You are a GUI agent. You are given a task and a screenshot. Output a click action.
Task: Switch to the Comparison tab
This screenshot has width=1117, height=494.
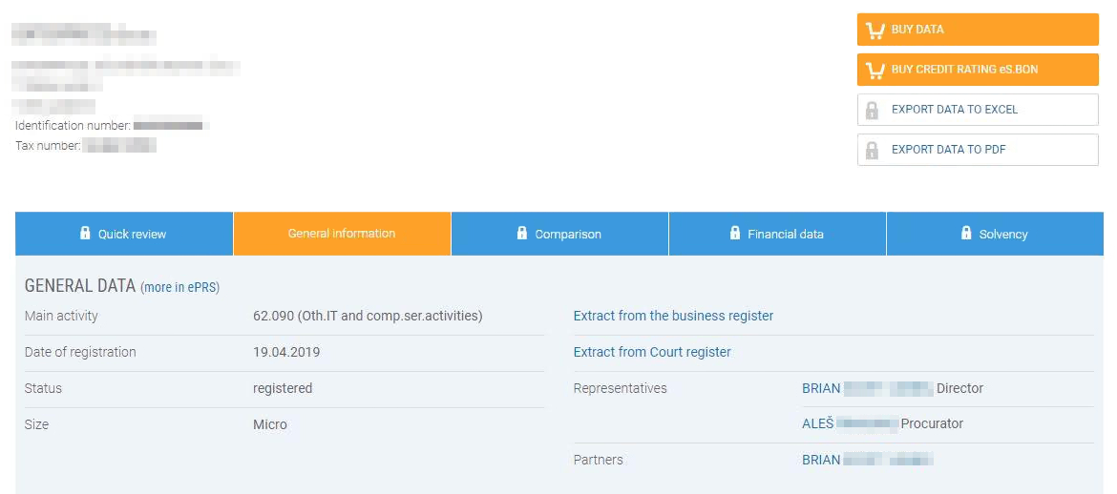pyautogui.click(x=559, y=234)
